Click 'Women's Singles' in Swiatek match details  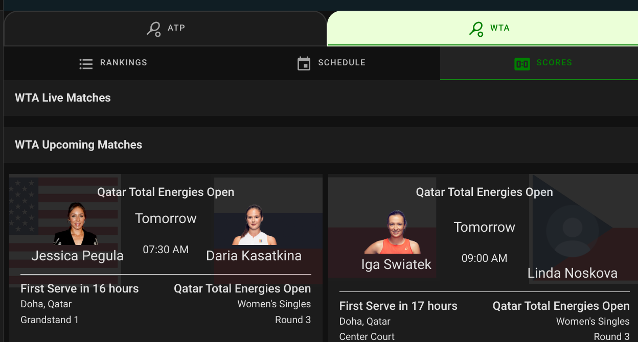coord(593,322)
